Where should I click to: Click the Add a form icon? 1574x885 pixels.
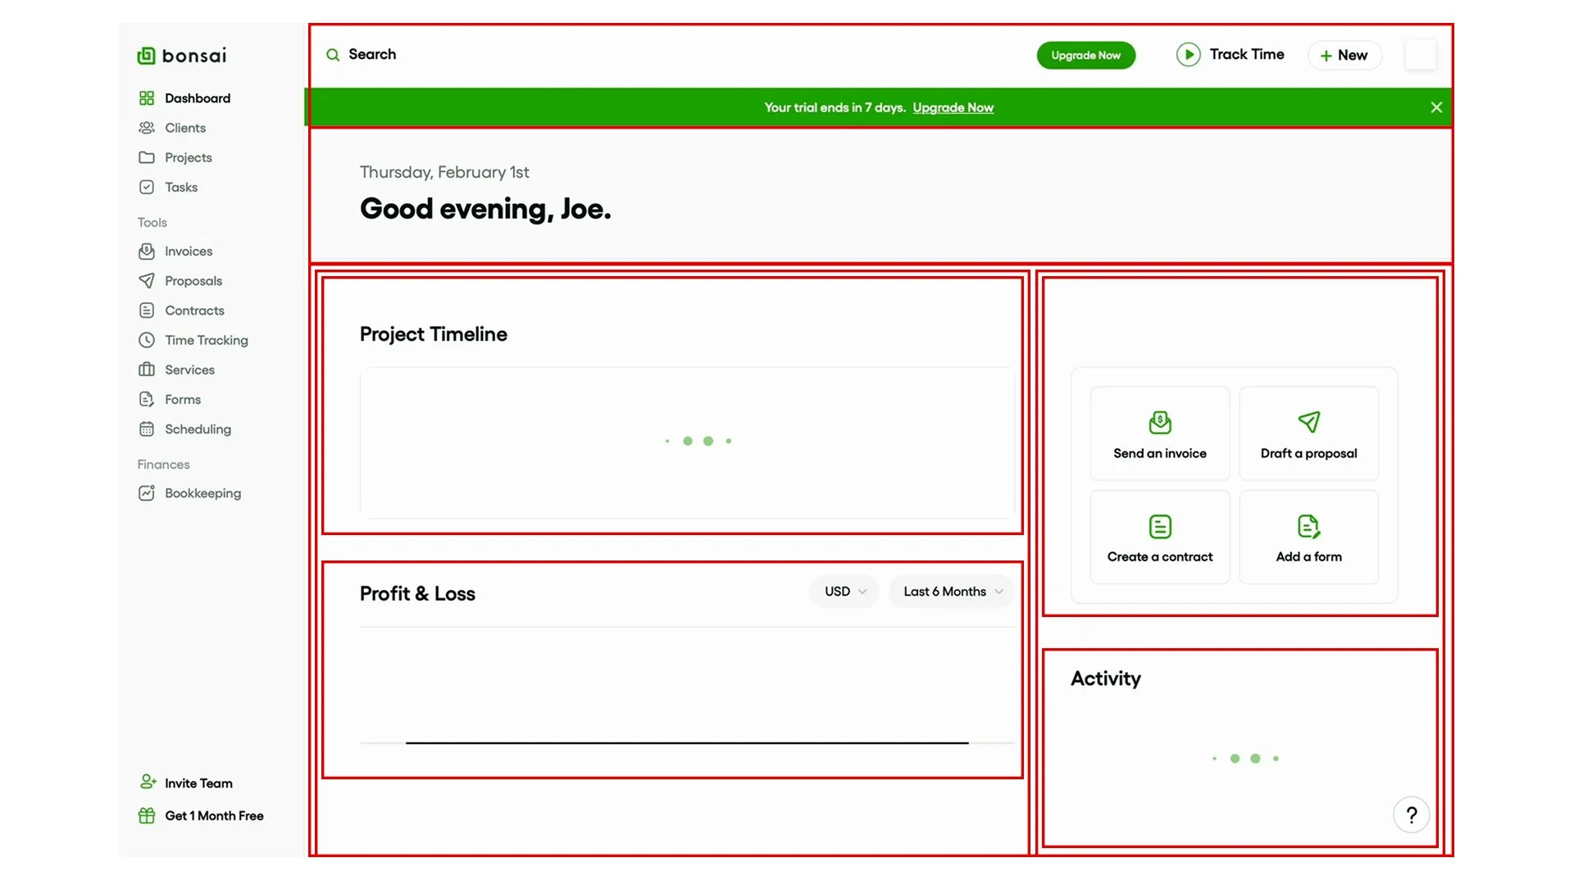1308,526
